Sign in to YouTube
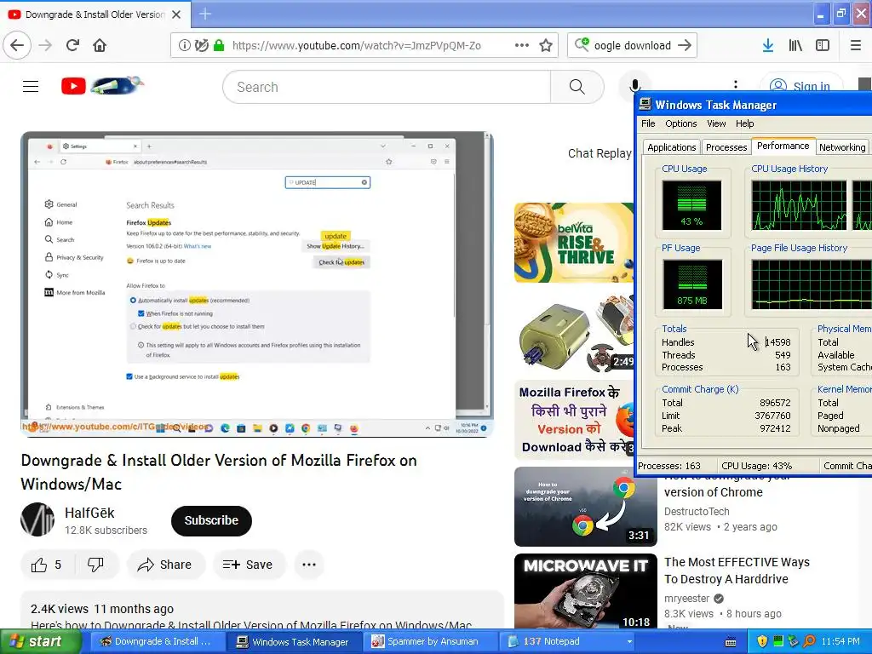This screenshot has height=654, width=872. tap(800, 86)
